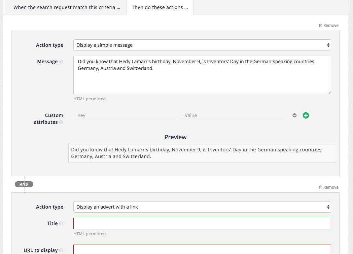
Task: Open the help tooltip next to Custom attributes
Action: pos(62,122)
